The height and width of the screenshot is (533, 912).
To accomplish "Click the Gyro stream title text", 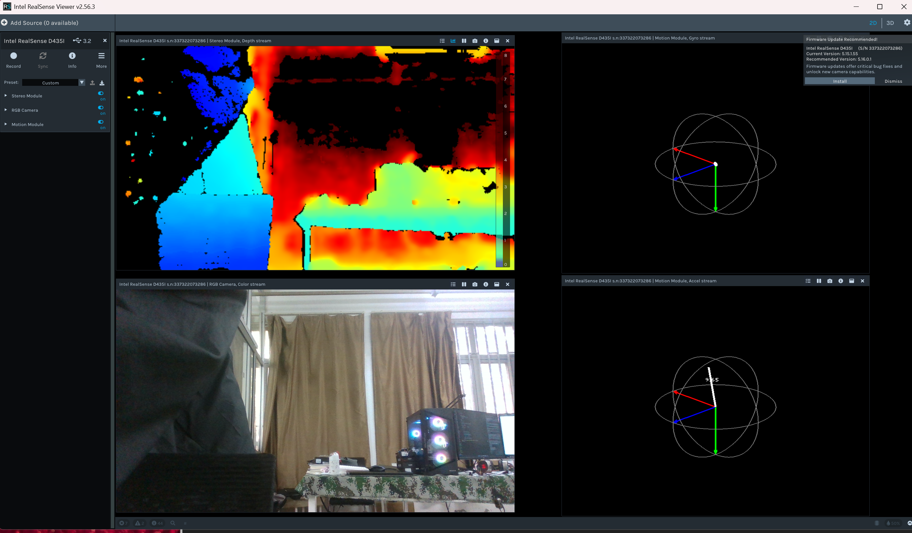I will (640, 38).
